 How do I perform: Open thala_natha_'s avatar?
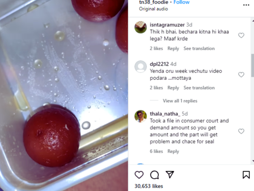[140, 116]
